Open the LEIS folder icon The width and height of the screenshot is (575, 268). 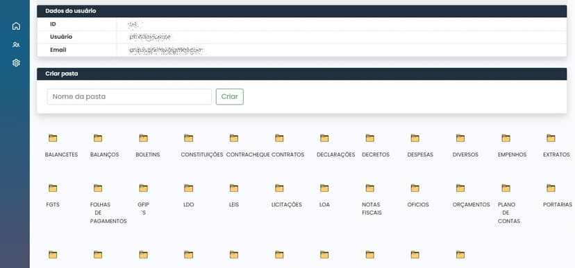coord(234,188)
